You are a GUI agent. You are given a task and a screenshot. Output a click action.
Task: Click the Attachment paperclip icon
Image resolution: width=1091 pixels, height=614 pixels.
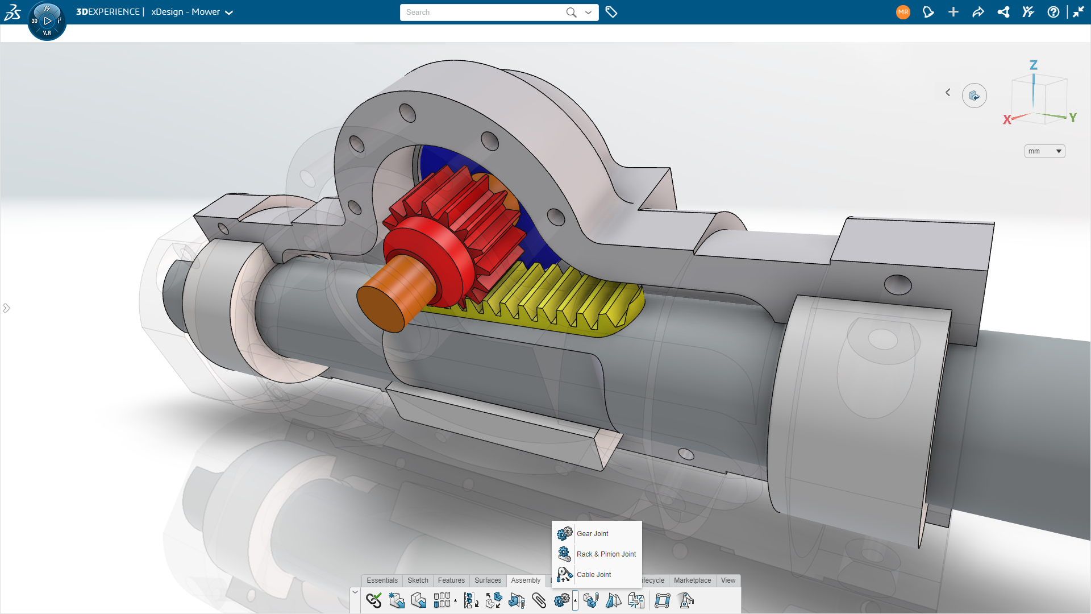[x=540, y=600]
